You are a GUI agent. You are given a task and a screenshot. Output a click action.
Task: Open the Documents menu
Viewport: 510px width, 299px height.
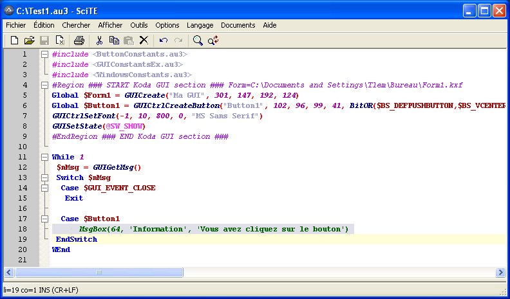[x=238, y=25]
